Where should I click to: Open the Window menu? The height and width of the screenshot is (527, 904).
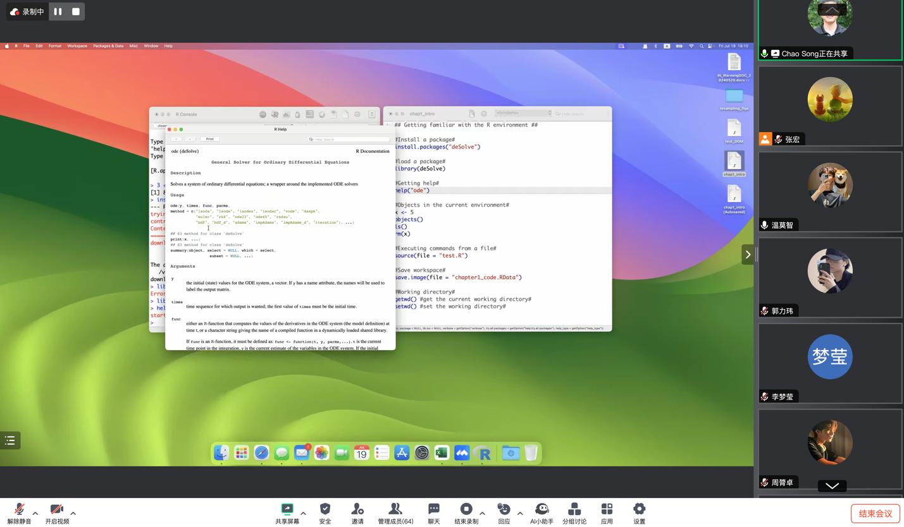pos(151,46)
